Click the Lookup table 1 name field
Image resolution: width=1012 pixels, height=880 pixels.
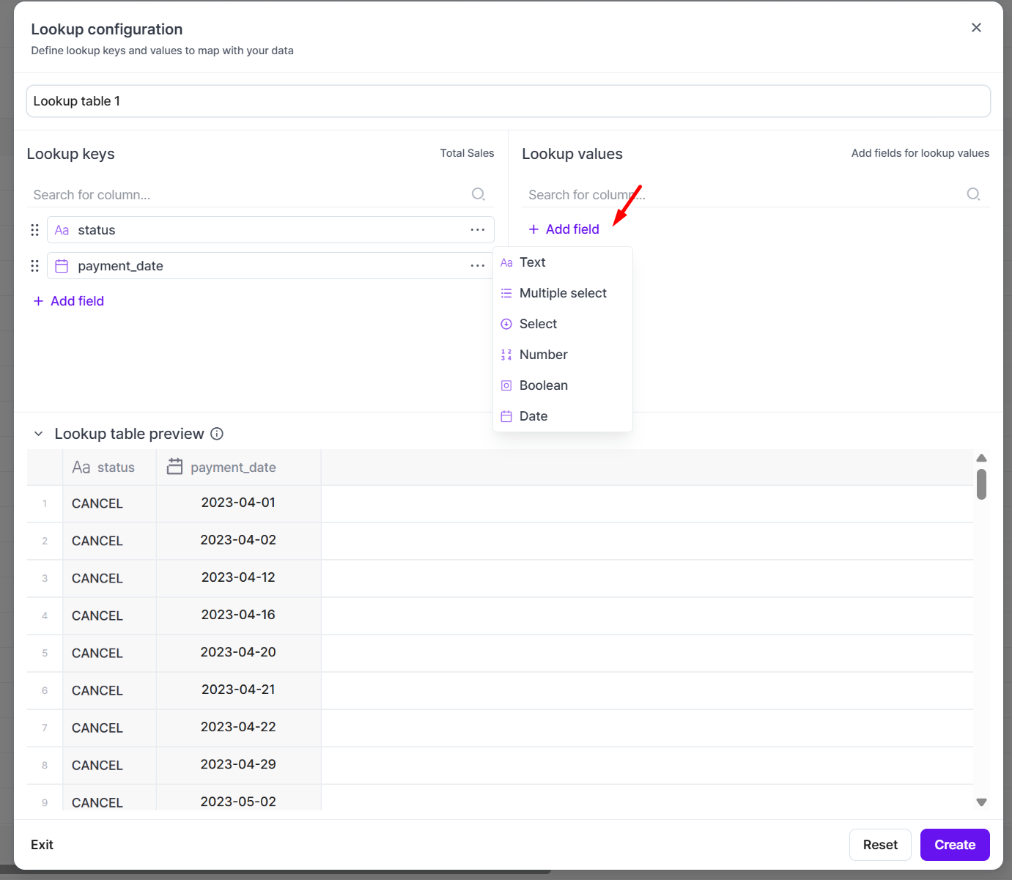click(508, 101)
